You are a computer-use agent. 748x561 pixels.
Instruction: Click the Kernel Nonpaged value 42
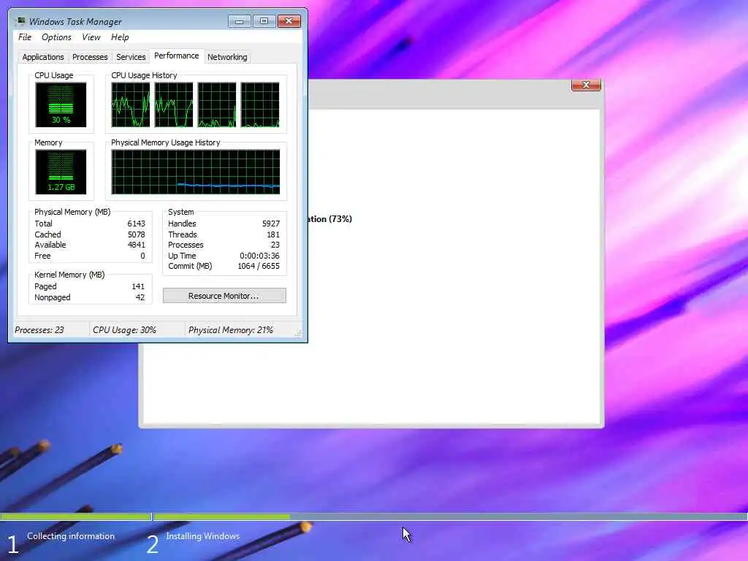tap(140, 298)
